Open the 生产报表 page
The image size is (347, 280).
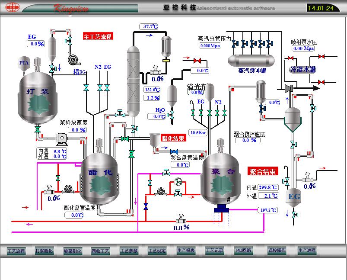pyautogui.click(x=186, y=251)
